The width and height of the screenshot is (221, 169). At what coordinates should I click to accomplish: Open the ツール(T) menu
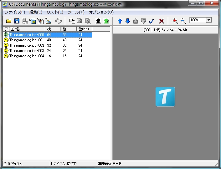coord(76,12)
